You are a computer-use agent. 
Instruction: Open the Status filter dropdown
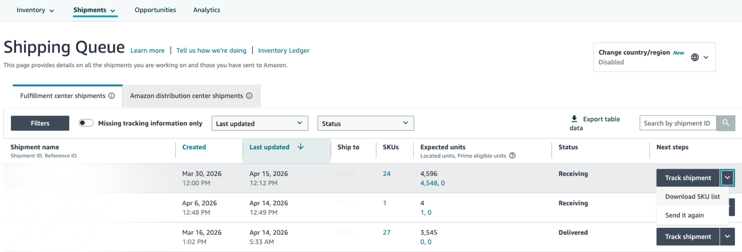(x=366, y=123)
